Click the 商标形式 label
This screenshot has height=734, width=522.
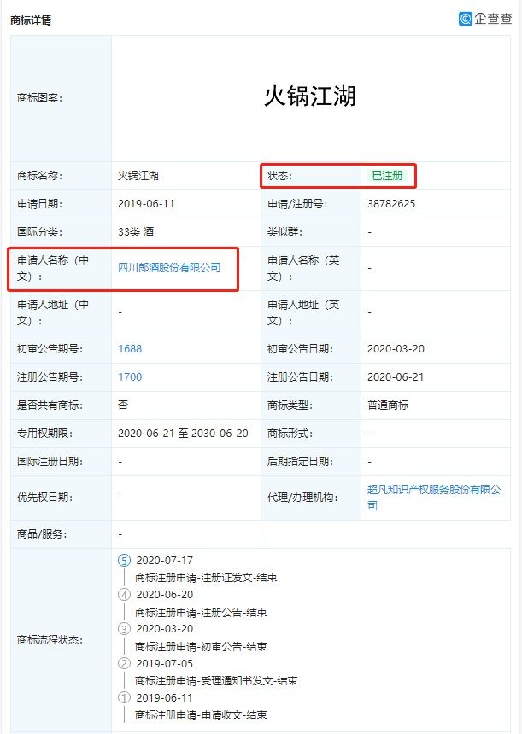[x=290, y=433]
